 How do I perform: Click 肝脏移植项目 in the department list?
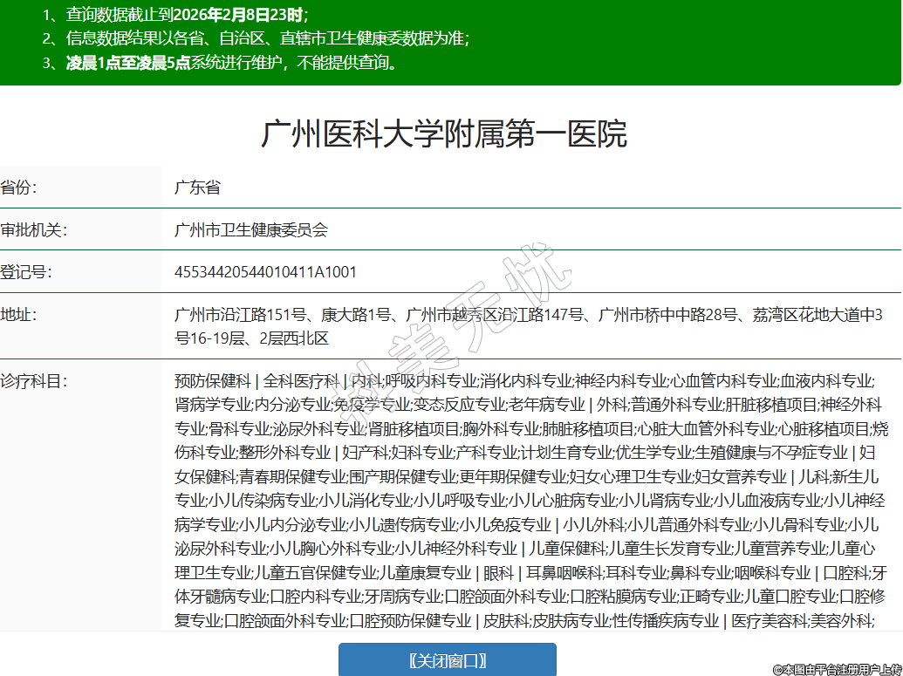point(771,405)
